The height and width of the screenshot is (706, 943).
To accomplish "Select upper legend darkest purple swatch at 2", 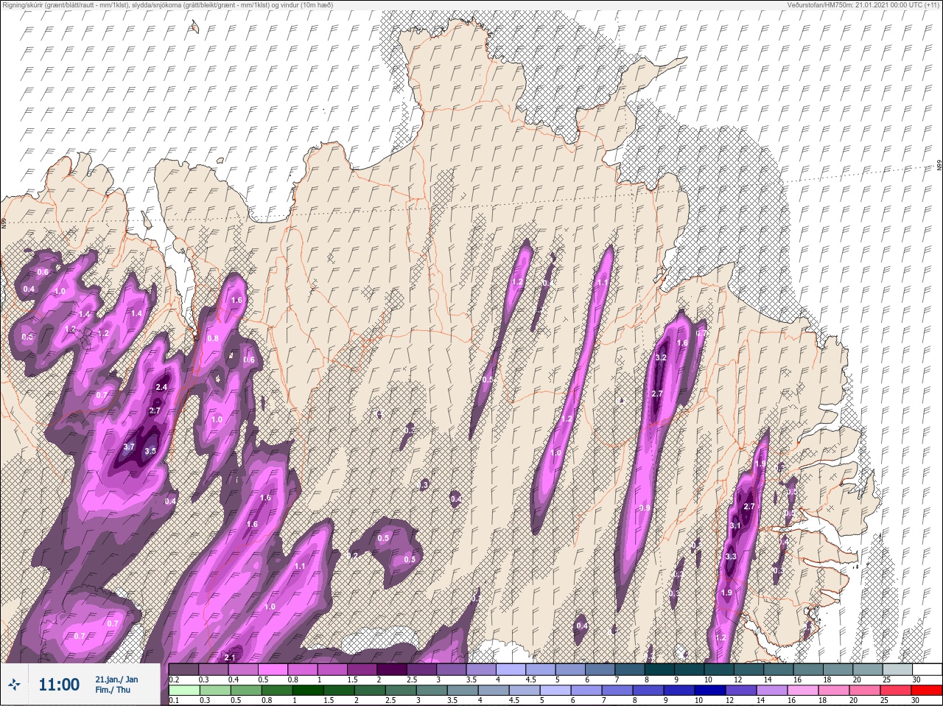I will (x=393, y=669).
